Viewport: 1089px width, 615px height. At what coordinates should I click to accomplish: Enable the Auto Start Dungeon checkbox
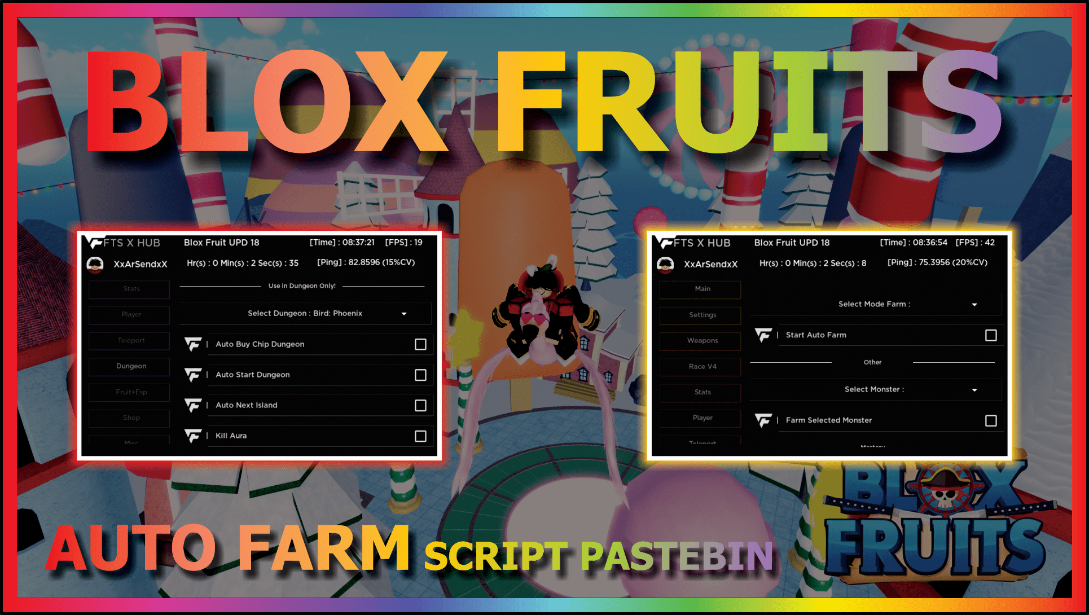(420, 374)
